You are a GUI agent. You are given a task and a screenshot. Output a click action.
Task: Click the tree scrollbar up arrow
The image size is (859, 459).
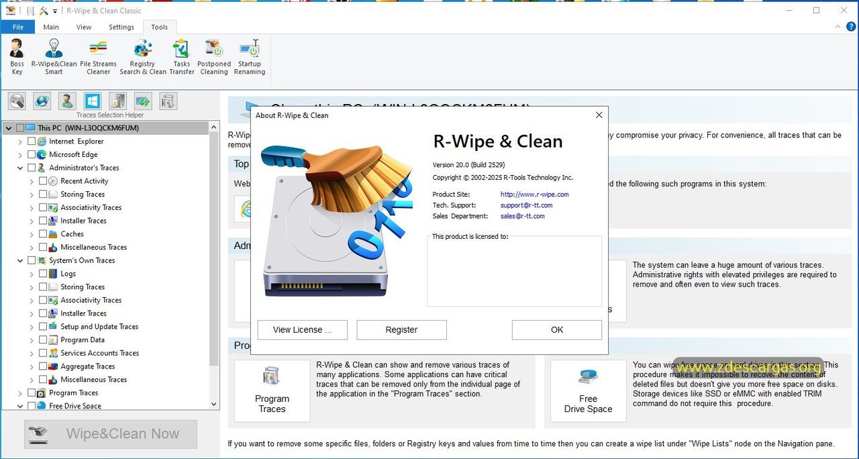coord(214,127)
